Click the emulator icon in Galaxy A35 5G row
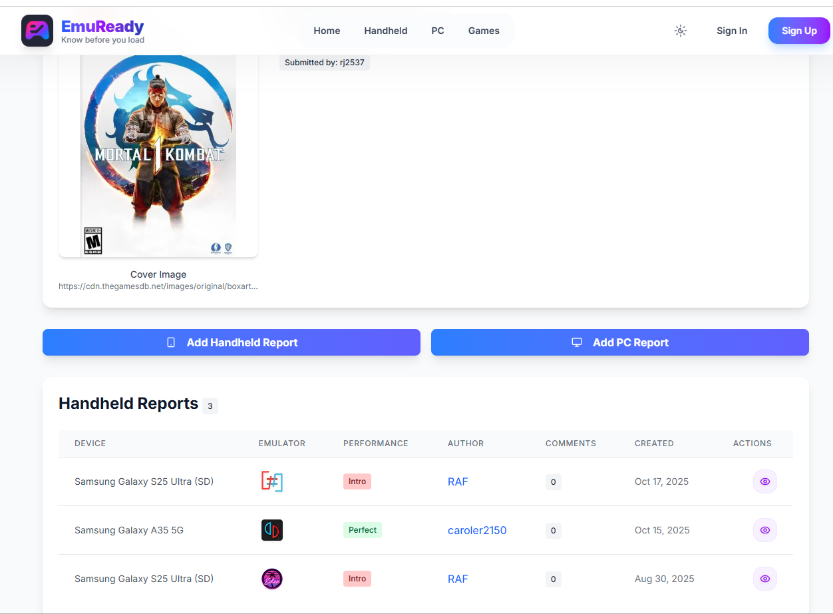The width and height of the screenshot is (833, 614). pyautogui.click(x=271, y=530)
